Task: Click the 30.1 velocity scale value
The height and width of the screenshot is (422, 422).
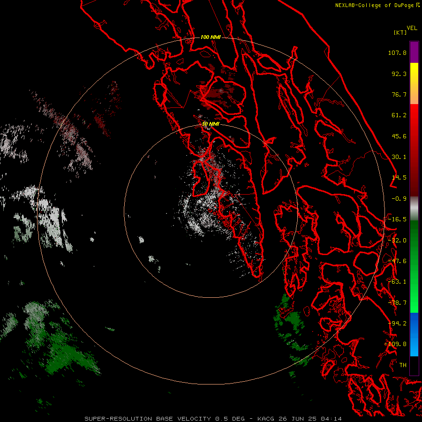Action: [399, 157]
